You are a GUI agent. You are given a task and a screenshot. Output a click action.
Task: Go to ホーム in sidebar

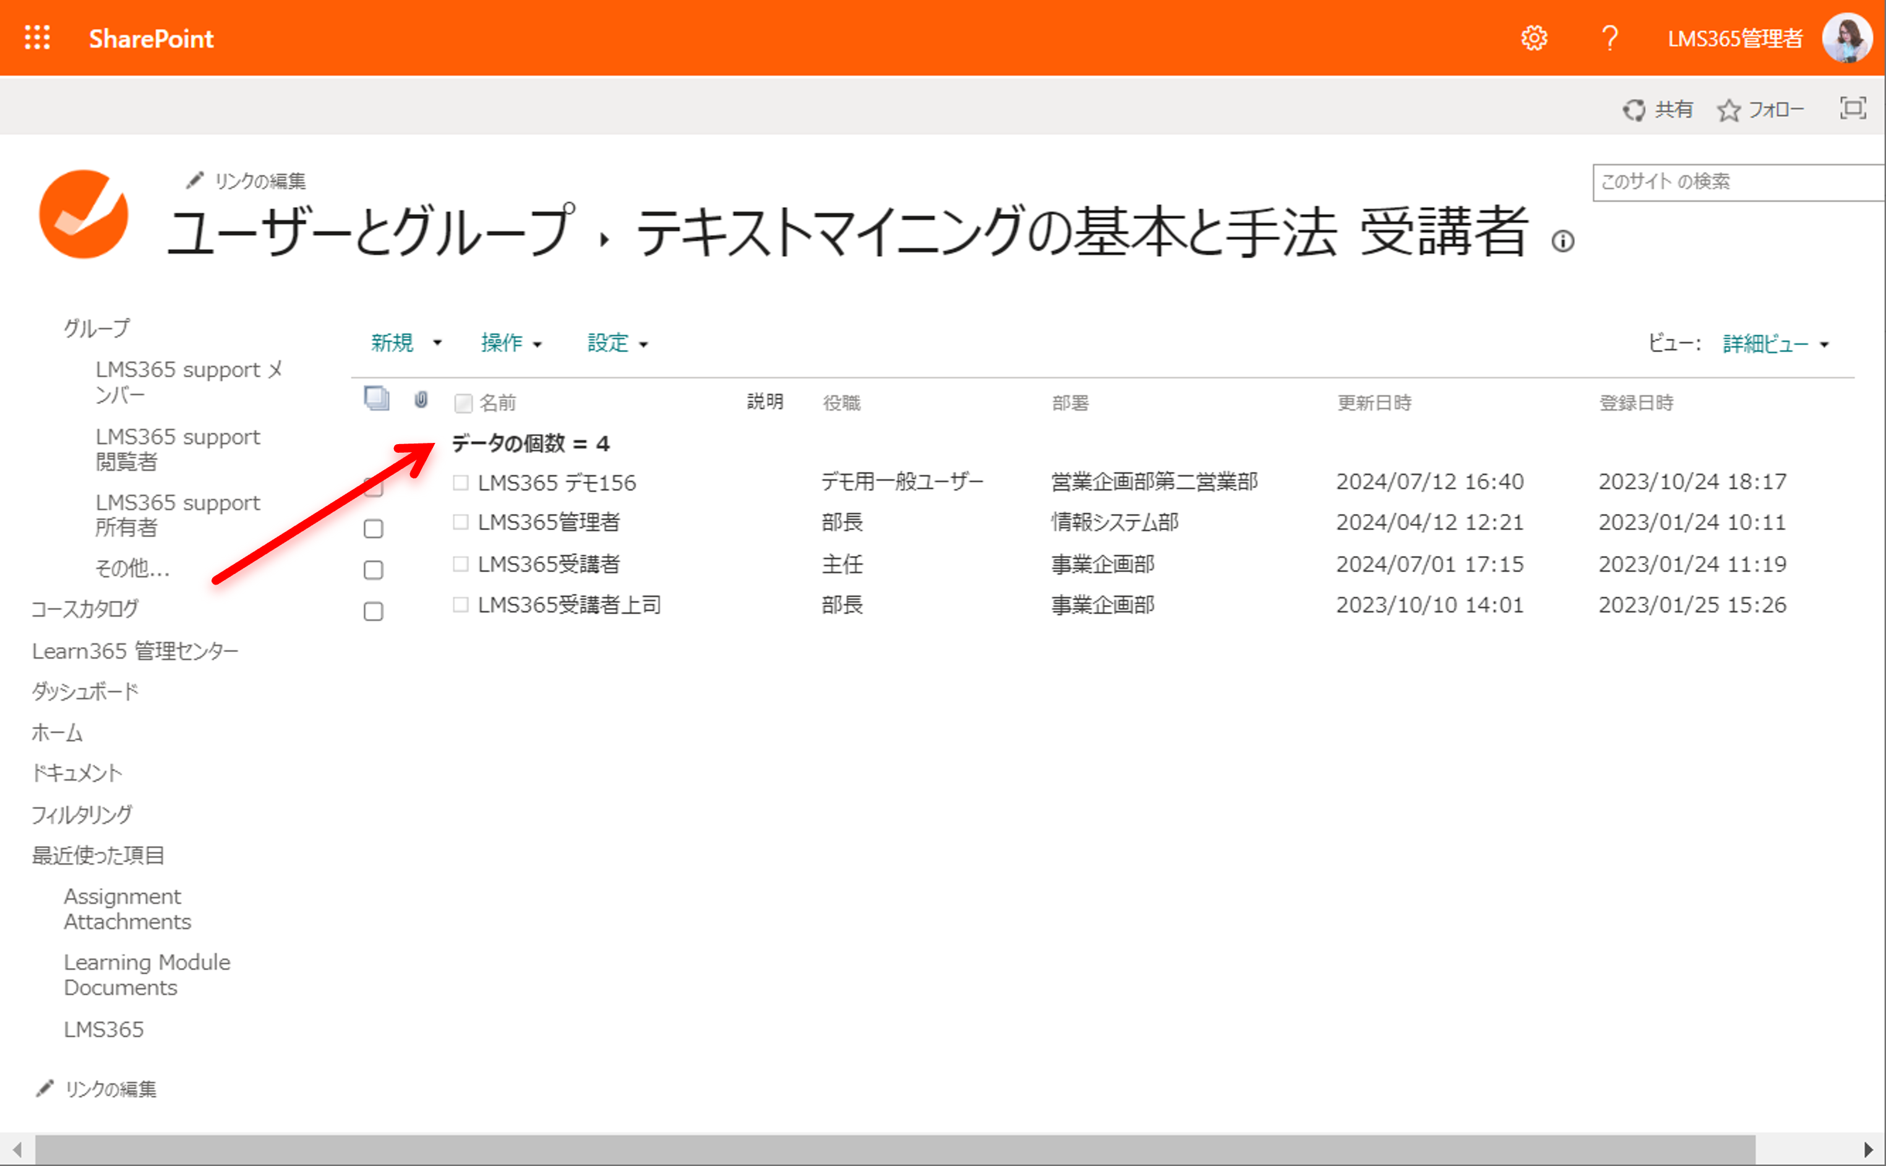pyautogui.click(x=57, y=732)
